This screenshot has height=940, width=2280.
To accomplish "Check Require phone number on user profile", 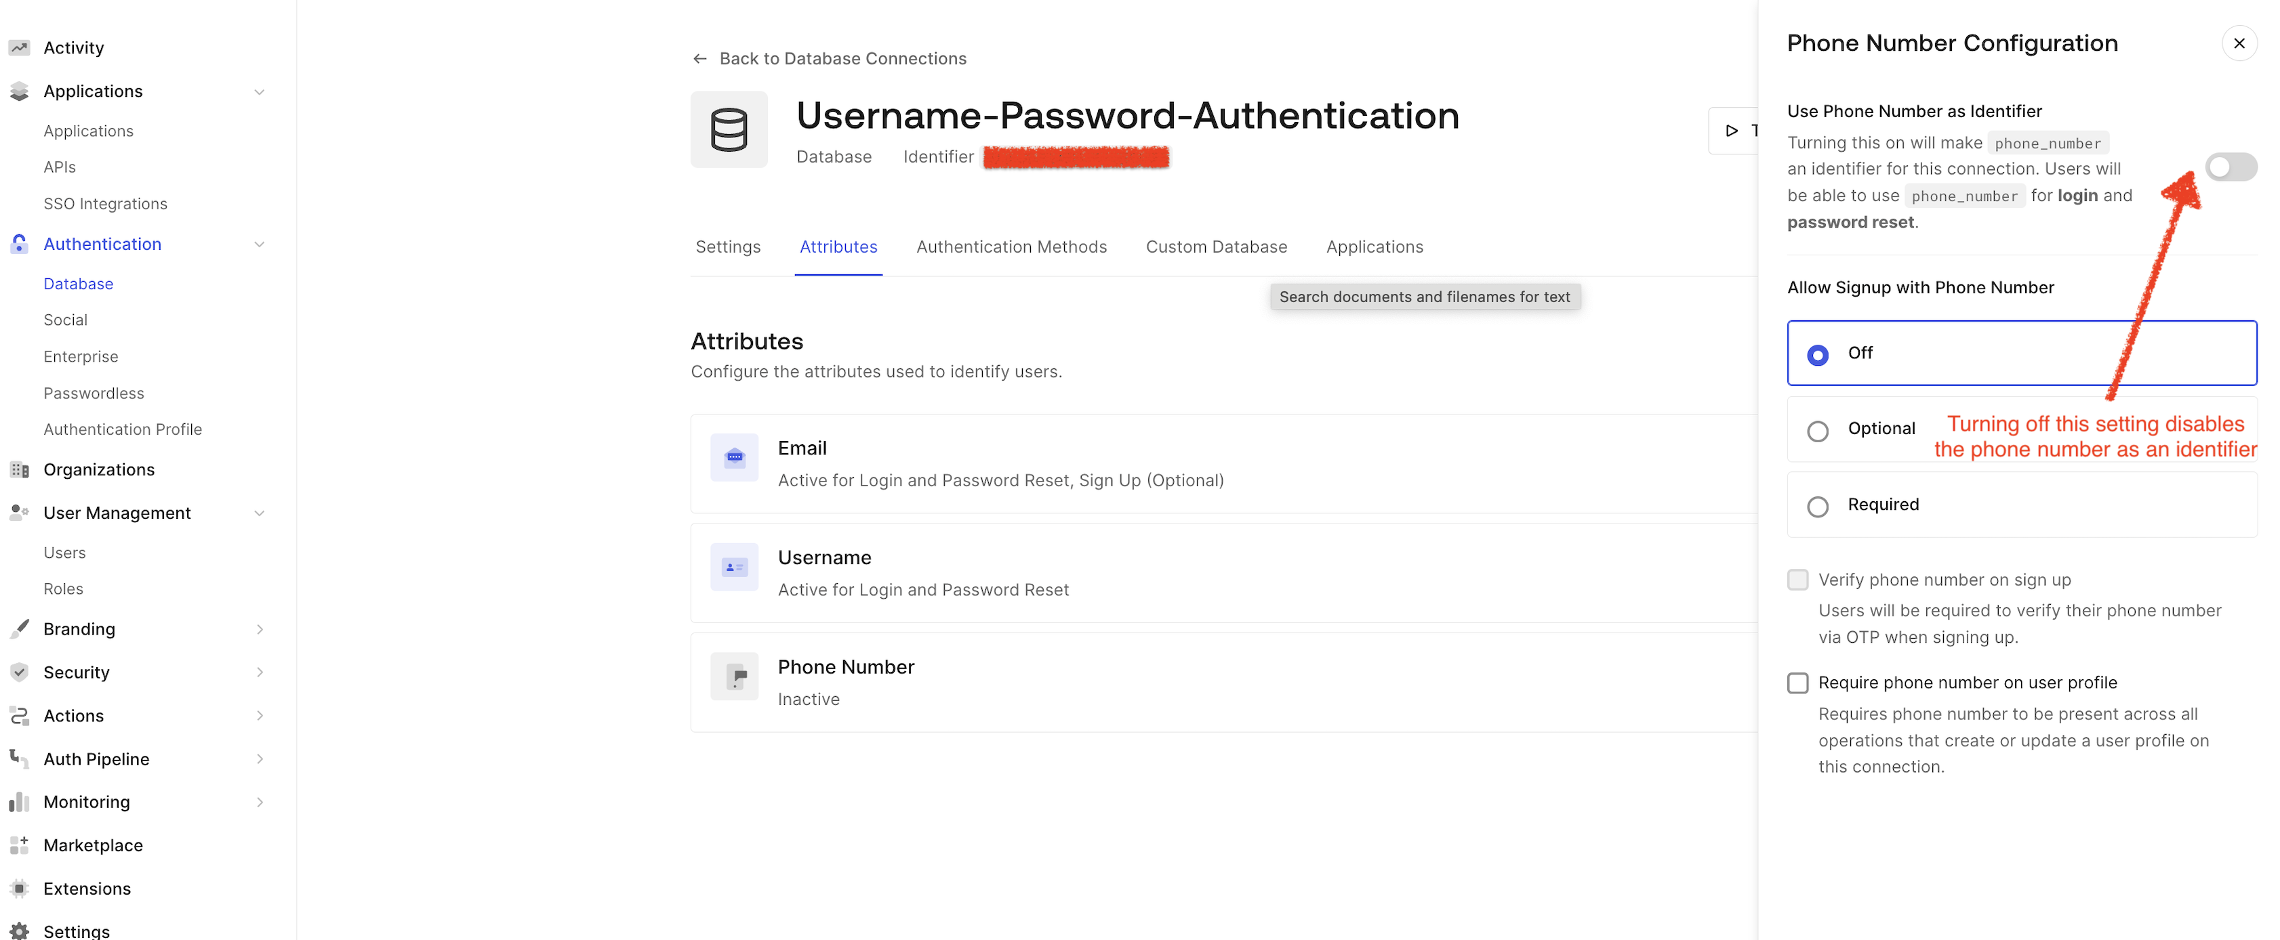I will coord(1797,683).
